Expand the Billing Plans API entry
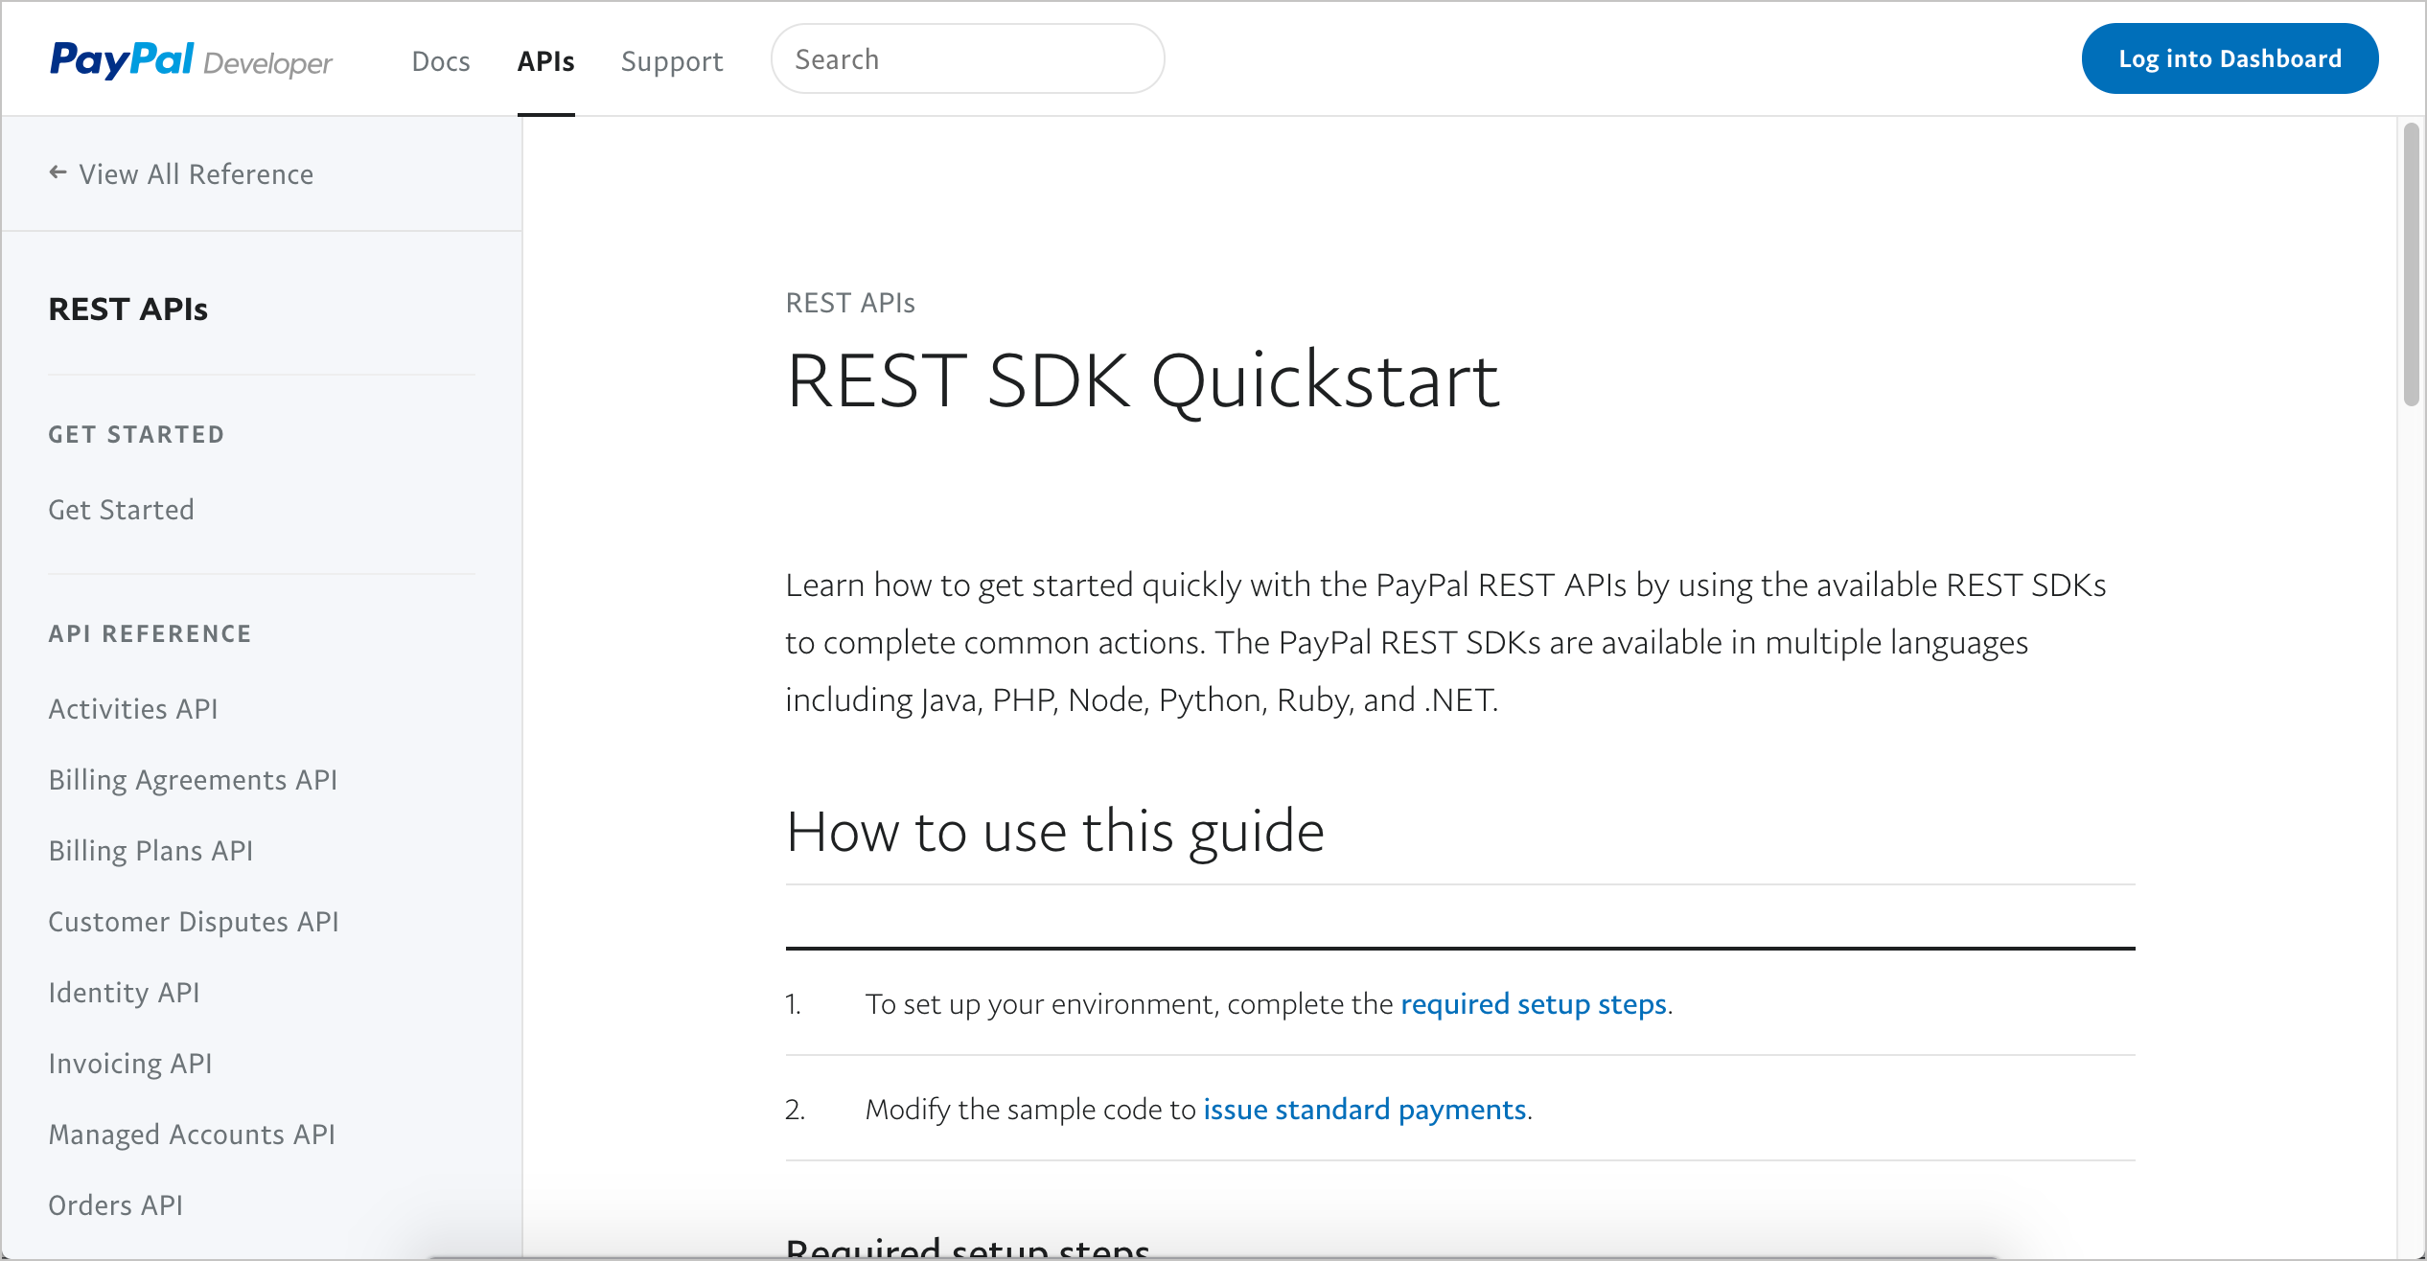 (152, 850)
